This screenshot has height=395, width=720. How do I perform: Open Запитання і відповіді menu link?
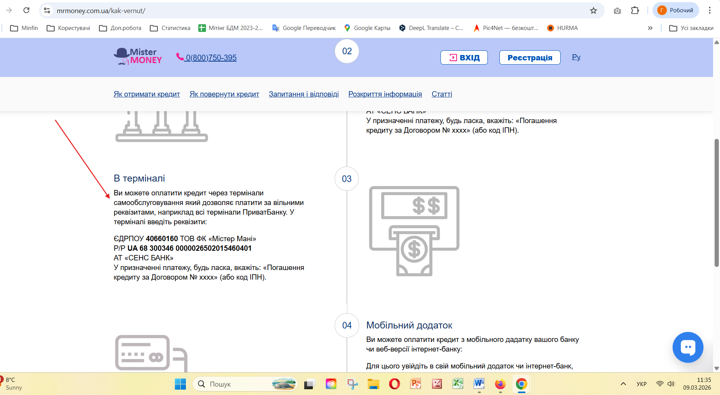(304, 94)
